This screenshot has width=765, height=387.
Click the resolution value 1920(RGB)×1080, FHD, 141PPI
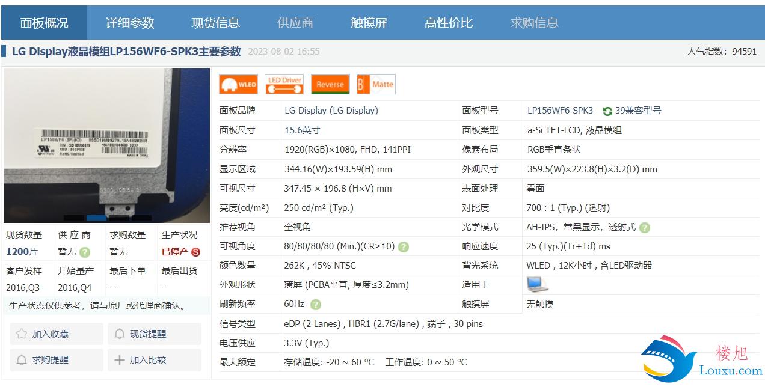click(x=348, y=149)
